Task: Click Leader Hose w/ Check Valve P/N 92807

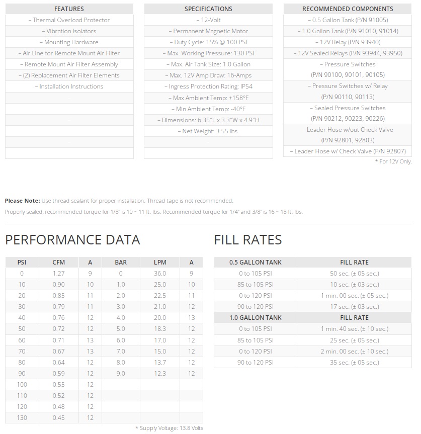Action: coord(348,151)
